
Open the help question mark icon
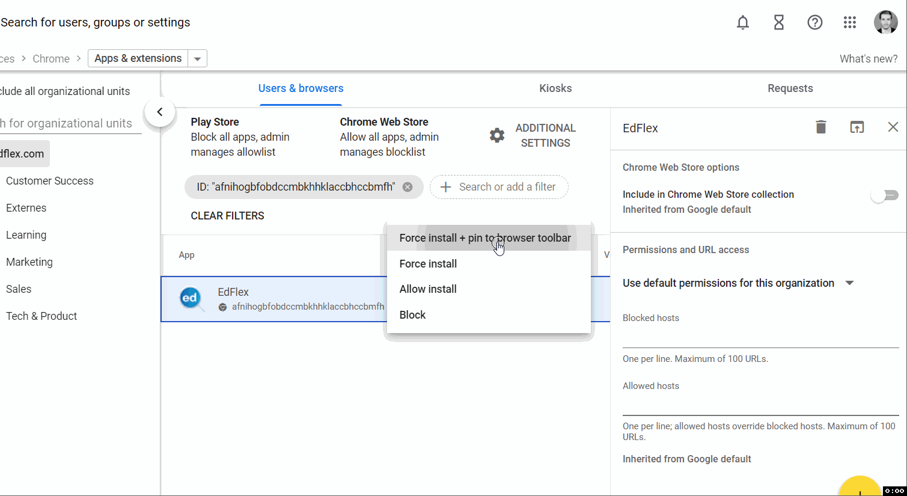click(814, 23)
